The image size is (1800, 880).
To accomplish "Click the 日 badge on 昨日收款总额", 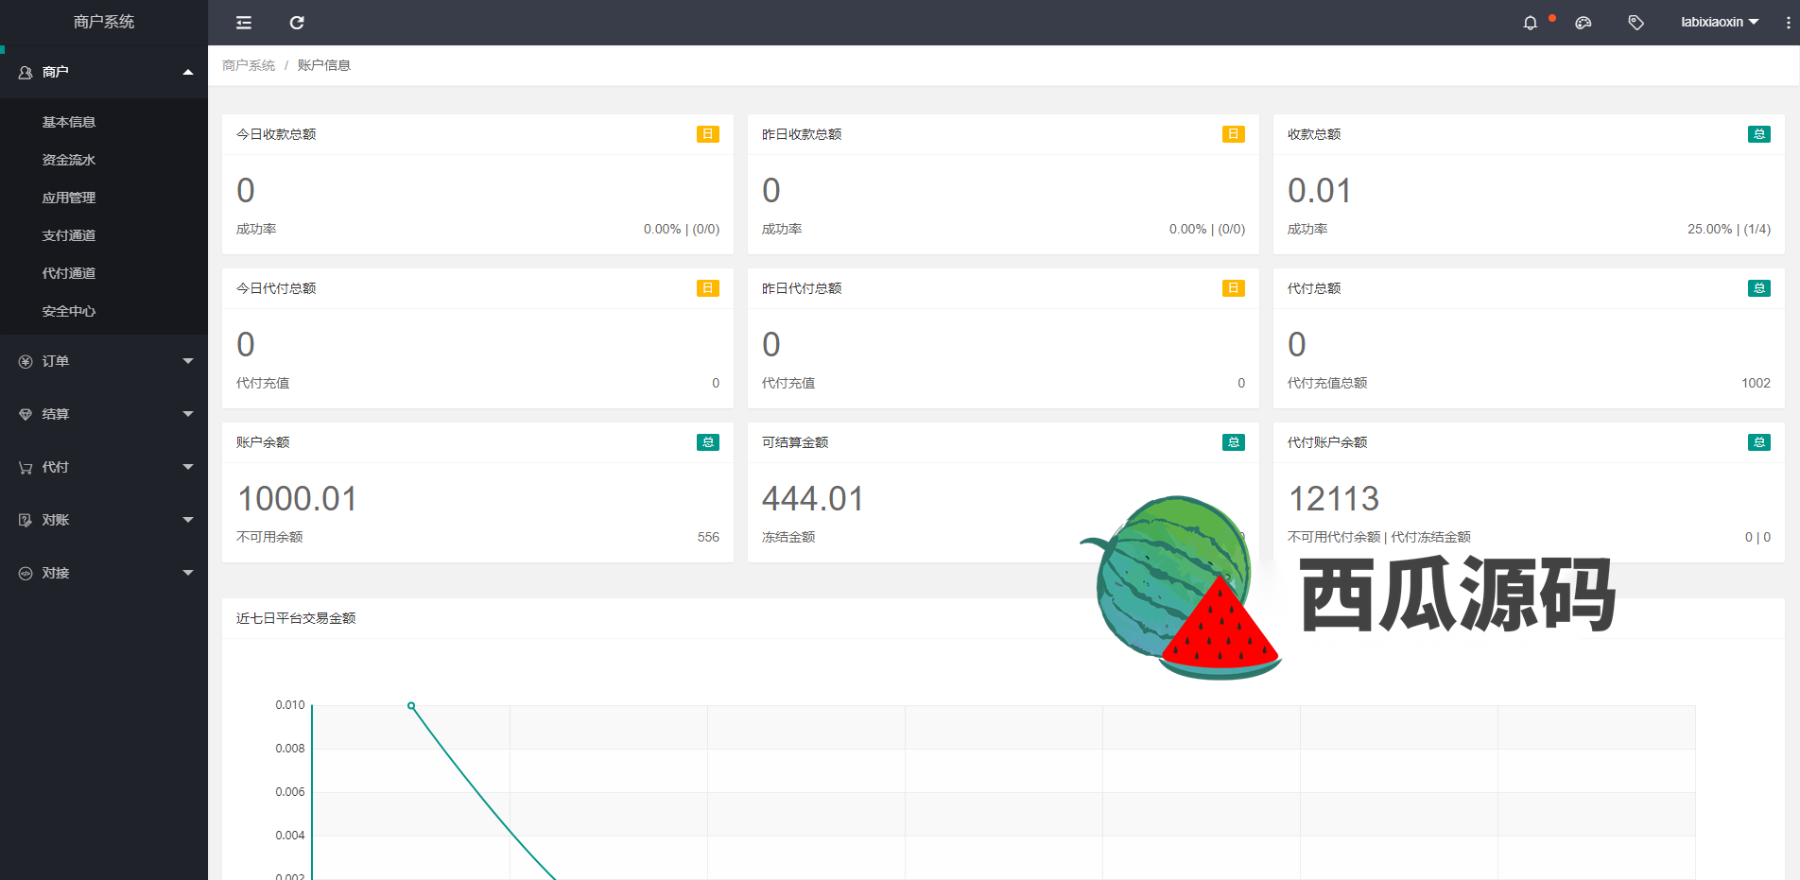I will 1234,134.
